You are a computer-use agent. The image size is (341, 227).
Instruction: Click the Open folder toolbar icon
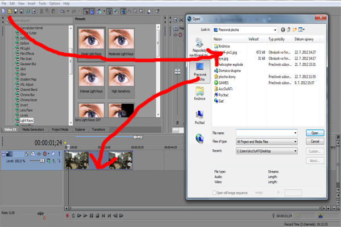click(10, 11)
